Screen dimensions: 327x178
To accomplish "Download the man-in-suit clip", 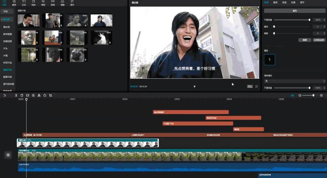I will pos(37,25).
